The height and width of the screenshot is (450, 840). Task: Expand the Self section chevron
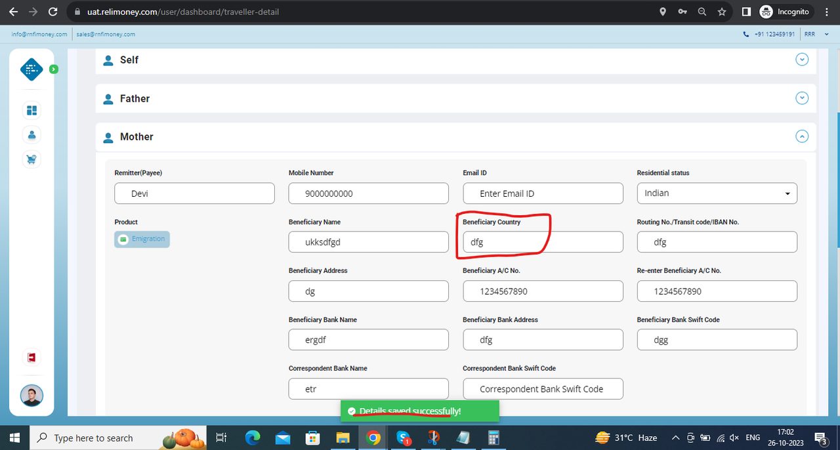802,60
